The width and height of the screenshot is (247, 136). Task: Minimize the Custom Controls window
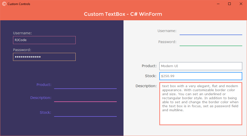tap(218, 4)
